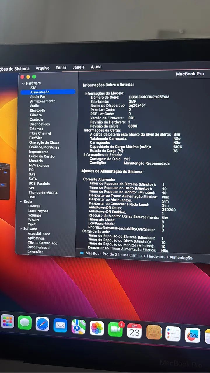Open the Arquivo menu
Screen dimensions: 210x373
click(43, 68)
